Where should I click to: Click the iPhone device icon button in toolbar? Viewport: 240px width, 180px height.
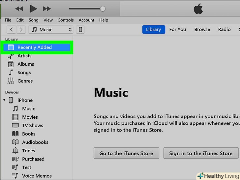click(x=80, y=29)
